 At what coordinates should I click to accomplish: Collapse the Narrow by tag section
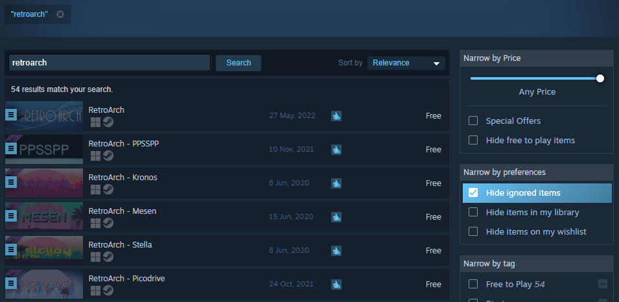pos(537,263)
